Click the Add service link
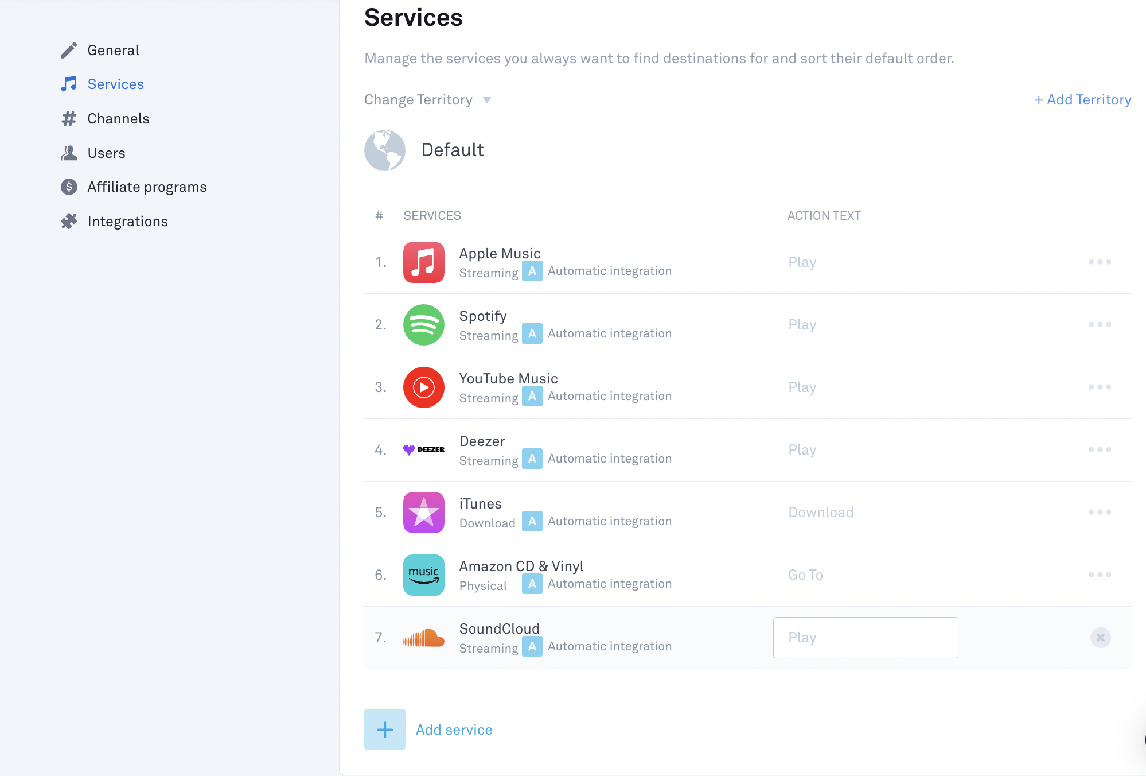 pos(454,730)
